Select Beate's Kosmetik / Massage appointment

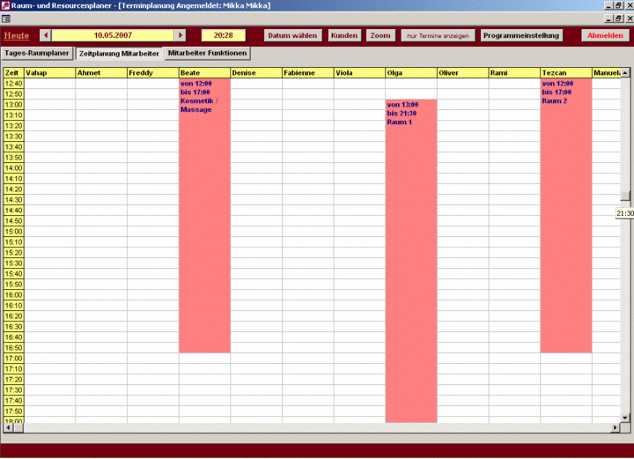pyautogui.click(x=204, y=216)
